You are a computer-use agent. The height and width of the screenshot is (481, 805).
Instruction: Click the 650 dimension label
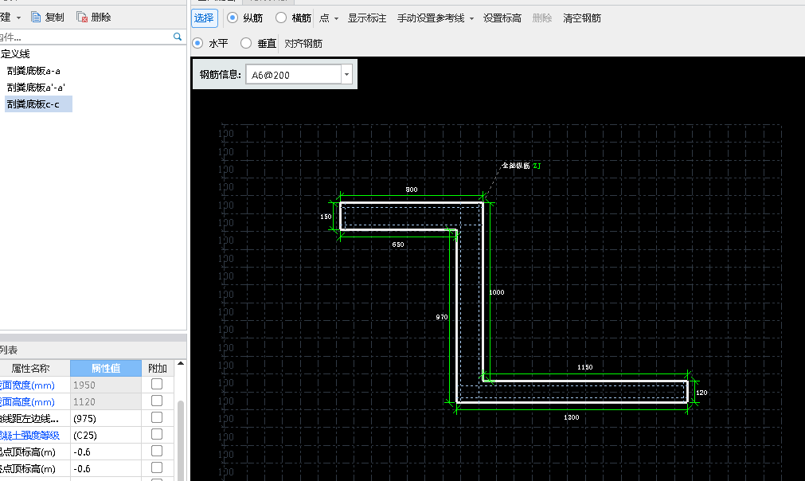[x=398, y=244]
